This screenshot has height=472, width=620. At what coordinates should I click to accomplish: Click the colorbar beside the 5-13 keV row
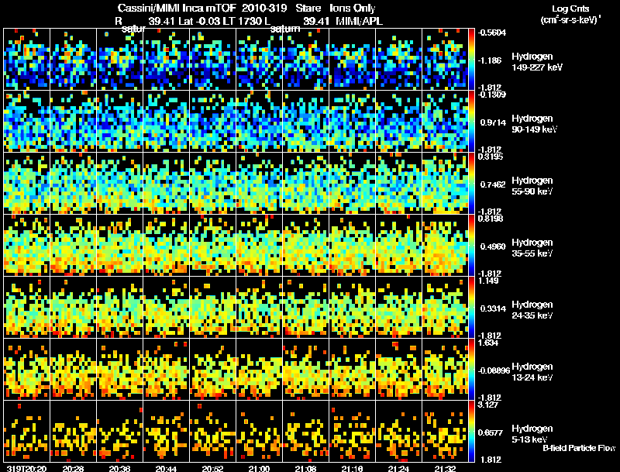(x=471, y=431)
